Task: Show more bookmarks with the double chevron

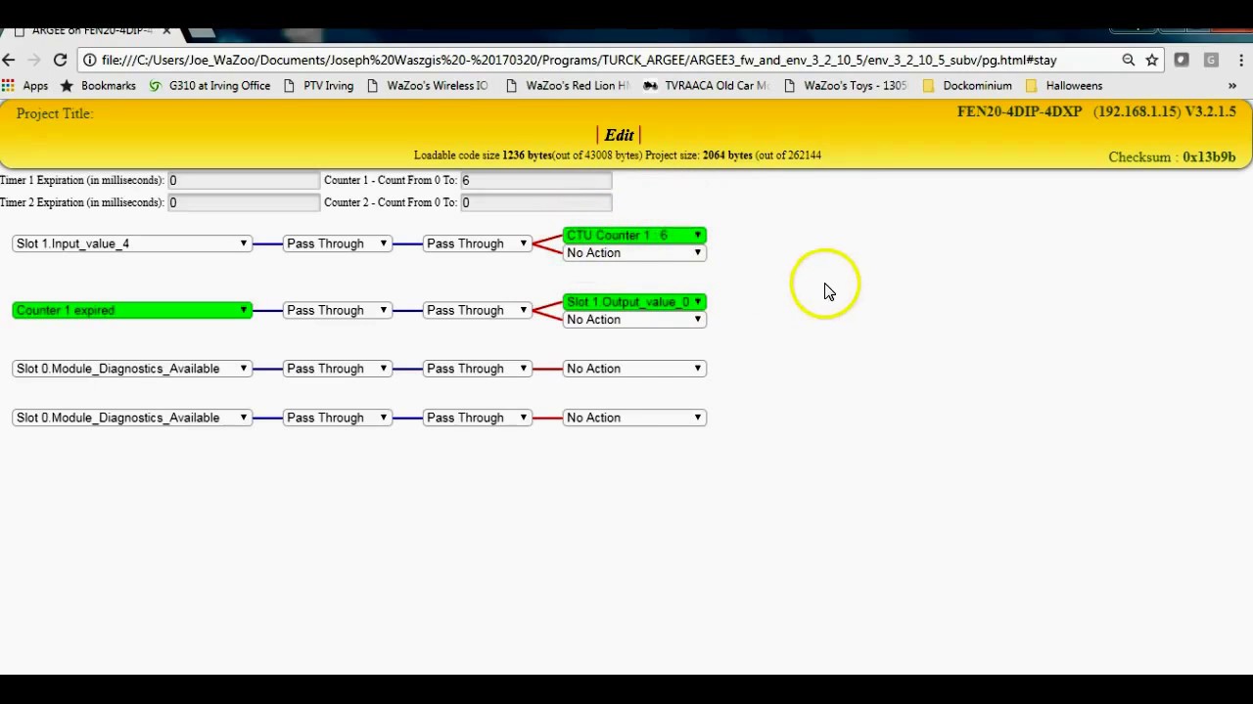Action: pyautogui.click(x=1231, y=86)
